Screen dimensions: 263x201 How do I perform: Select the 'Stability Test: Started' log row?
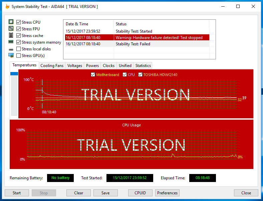(137, 31)
